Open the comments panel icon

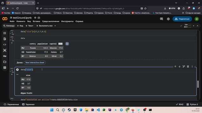[161, 19]
